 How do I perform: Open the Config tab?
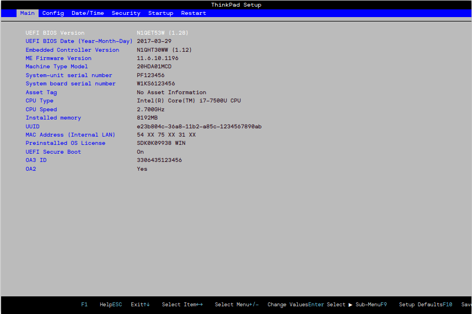tap(53, 13)
